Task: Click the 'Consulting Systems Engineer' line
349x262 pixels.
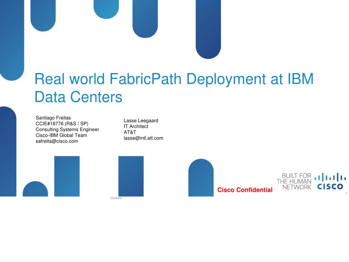Action: [x=67, y=129]
